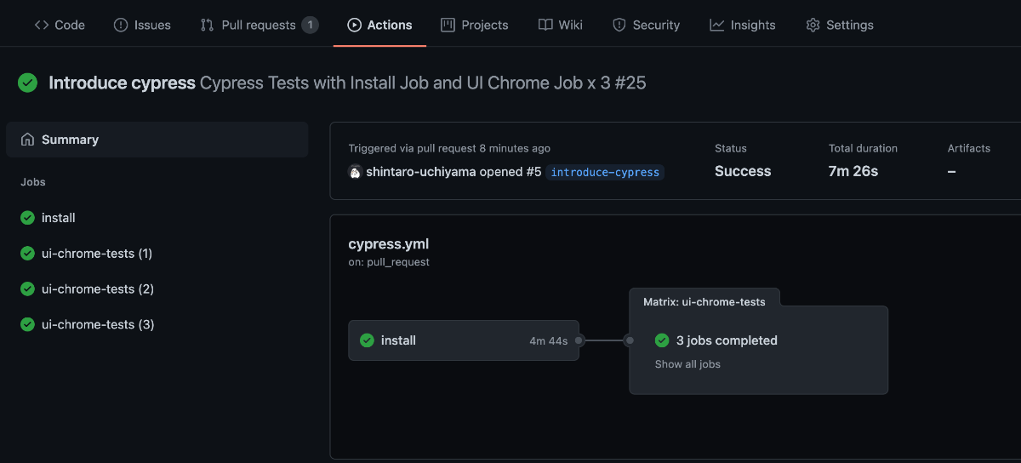Click ui-chrome-tests (1) green checkmark

(x=28, y=254)
